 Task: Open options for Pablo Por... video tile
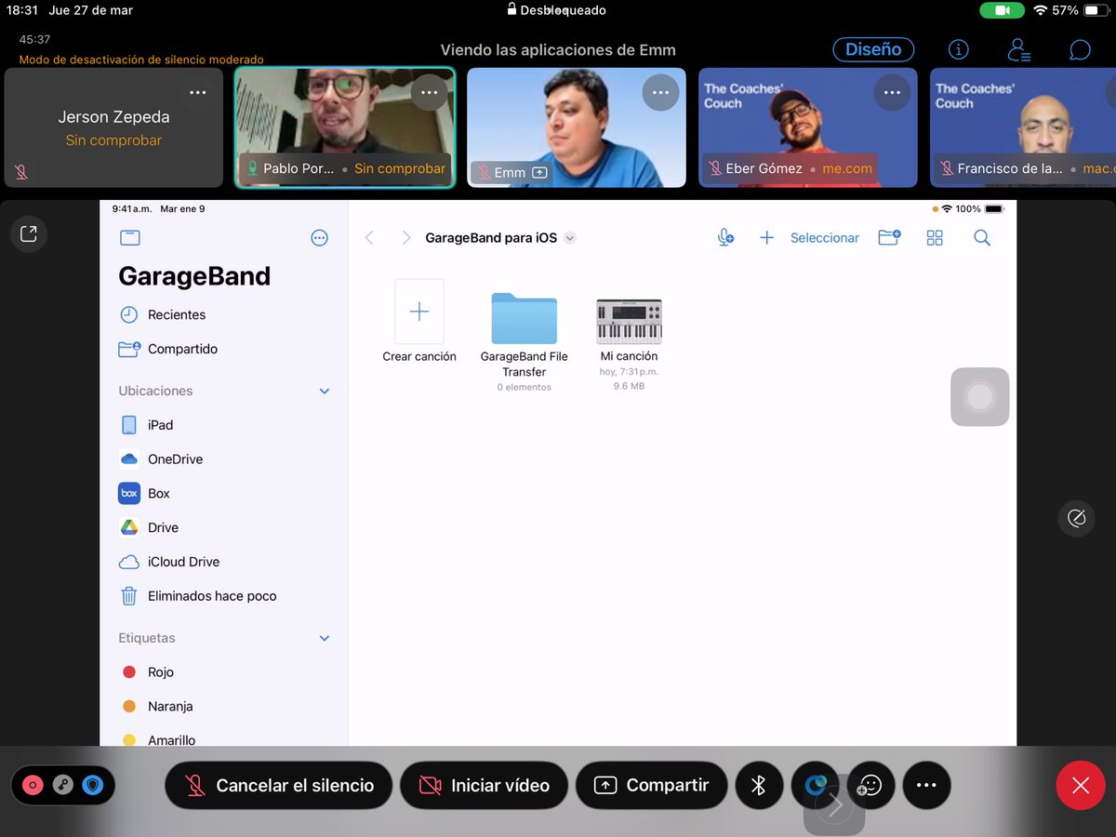point(429,93)
